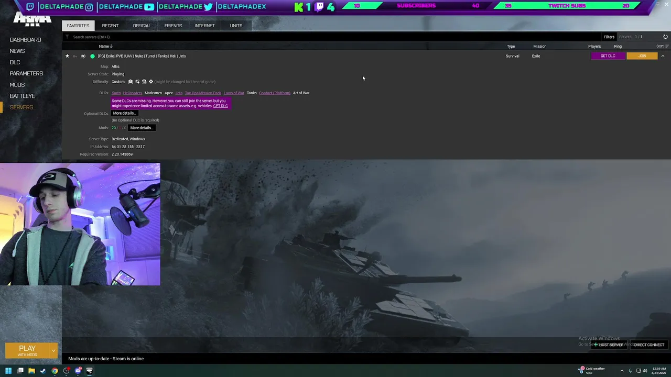Open Parameters in the sidebar
The image size is (671, 377).
point(26,73)
